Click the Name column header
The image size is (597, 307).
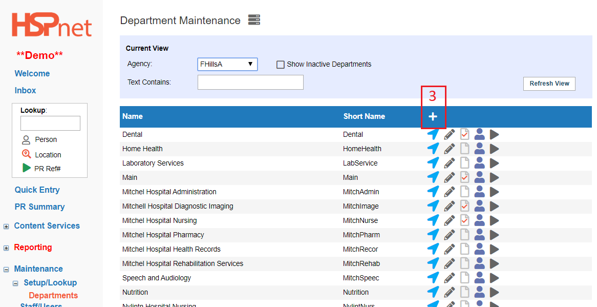133,116
